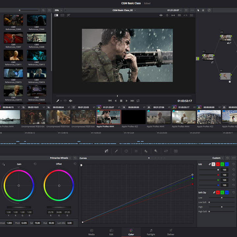Select the hand pan tool in node editor
The image size is (237, 237).
pos(203,10)
